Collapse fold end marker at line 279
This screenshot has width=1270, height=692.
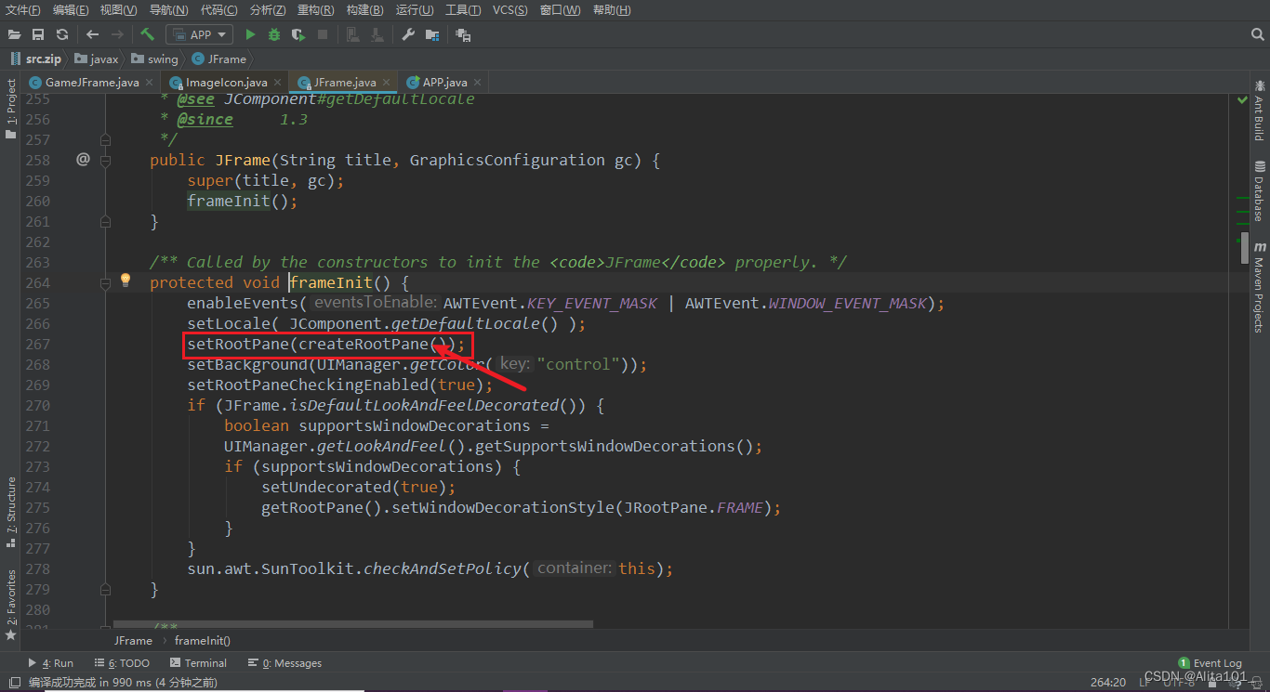(x=105, y=589)
